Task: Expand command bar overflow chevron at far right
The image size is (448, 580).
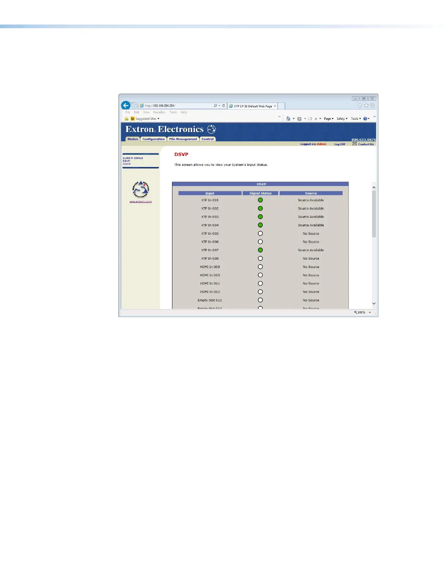Action: pyautogui.click(x=374, y=117)
